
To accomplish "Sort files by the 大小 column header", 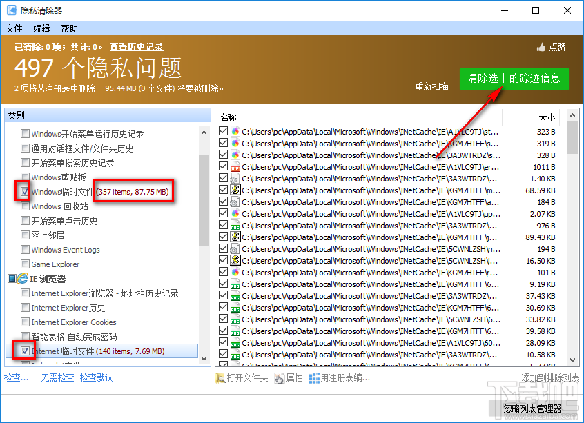I will (x=546, y=117).
